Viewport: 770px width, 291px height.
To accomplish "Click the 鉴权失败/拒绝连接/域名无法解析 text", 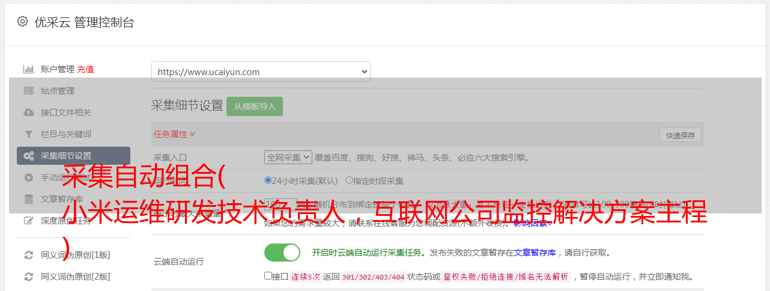I will pos(506,277).
